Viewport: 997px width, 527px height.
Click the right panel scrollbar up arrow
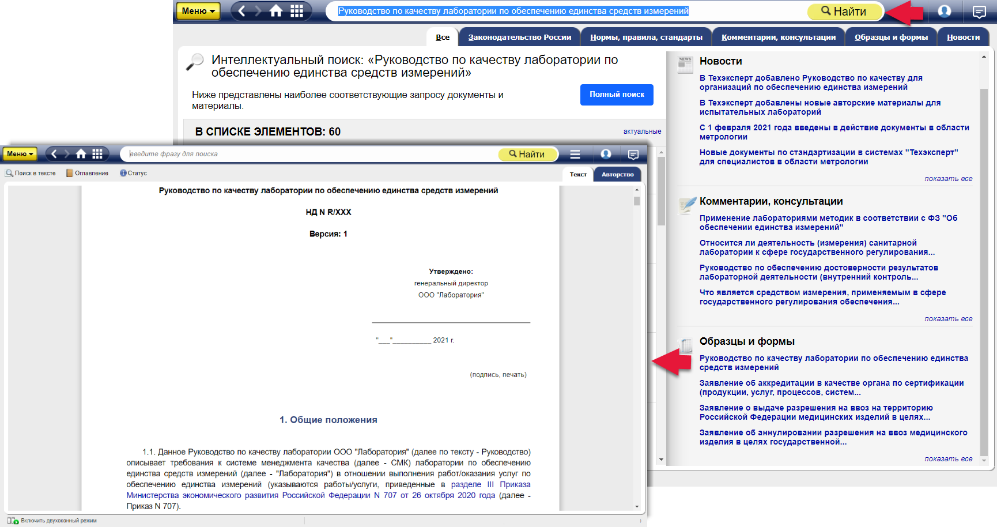click(984, 57)
